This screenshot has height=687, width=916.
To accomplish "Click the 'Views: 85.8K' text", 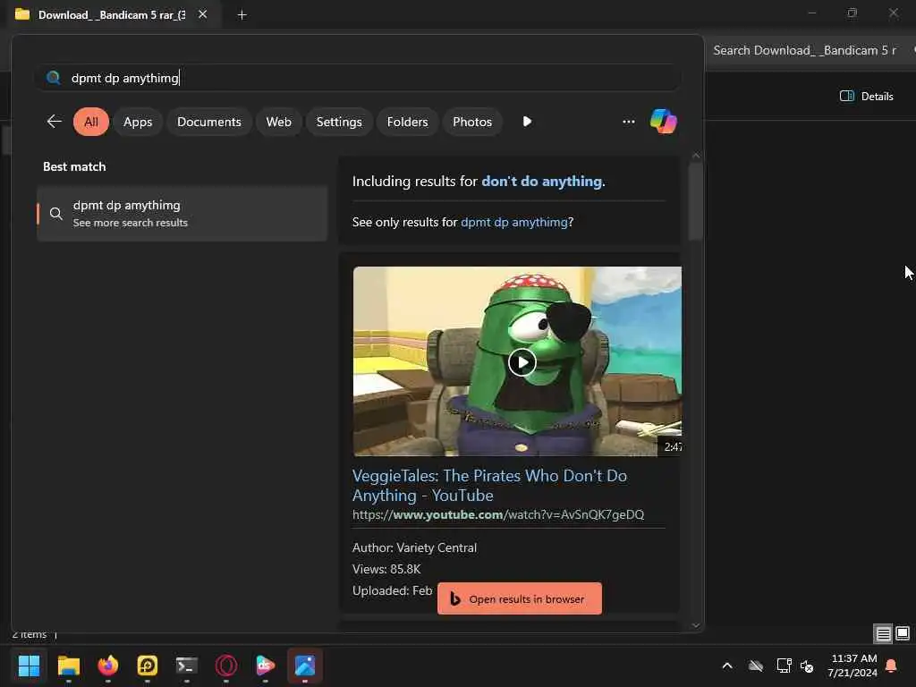I will [386, 569].
